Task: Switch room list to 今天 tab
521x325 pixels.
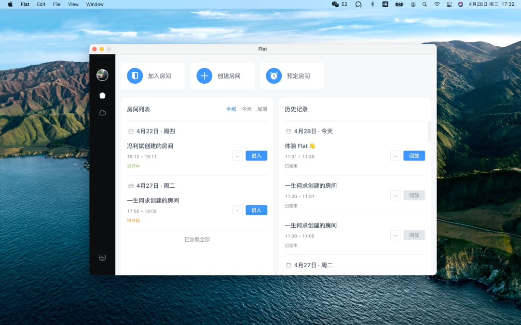Action: tap(247, 109)
